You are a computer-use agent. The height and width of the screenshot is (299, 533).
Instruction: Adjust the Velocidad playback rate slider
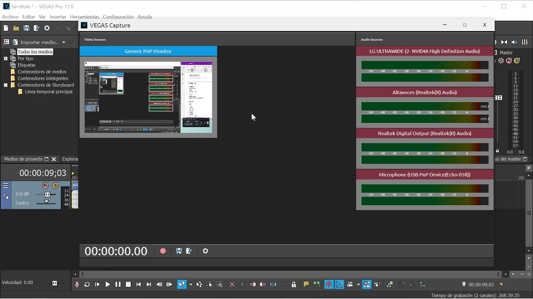55,283
